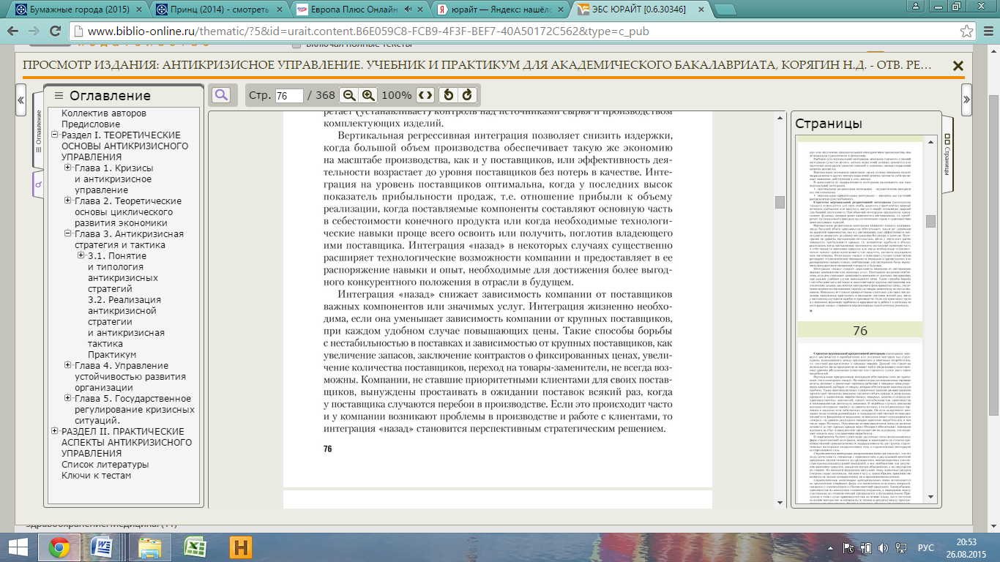Screen dimensions: 1000x562
Task: Open the search magnifier tool in viewer
Action: [x=220, y=95]
